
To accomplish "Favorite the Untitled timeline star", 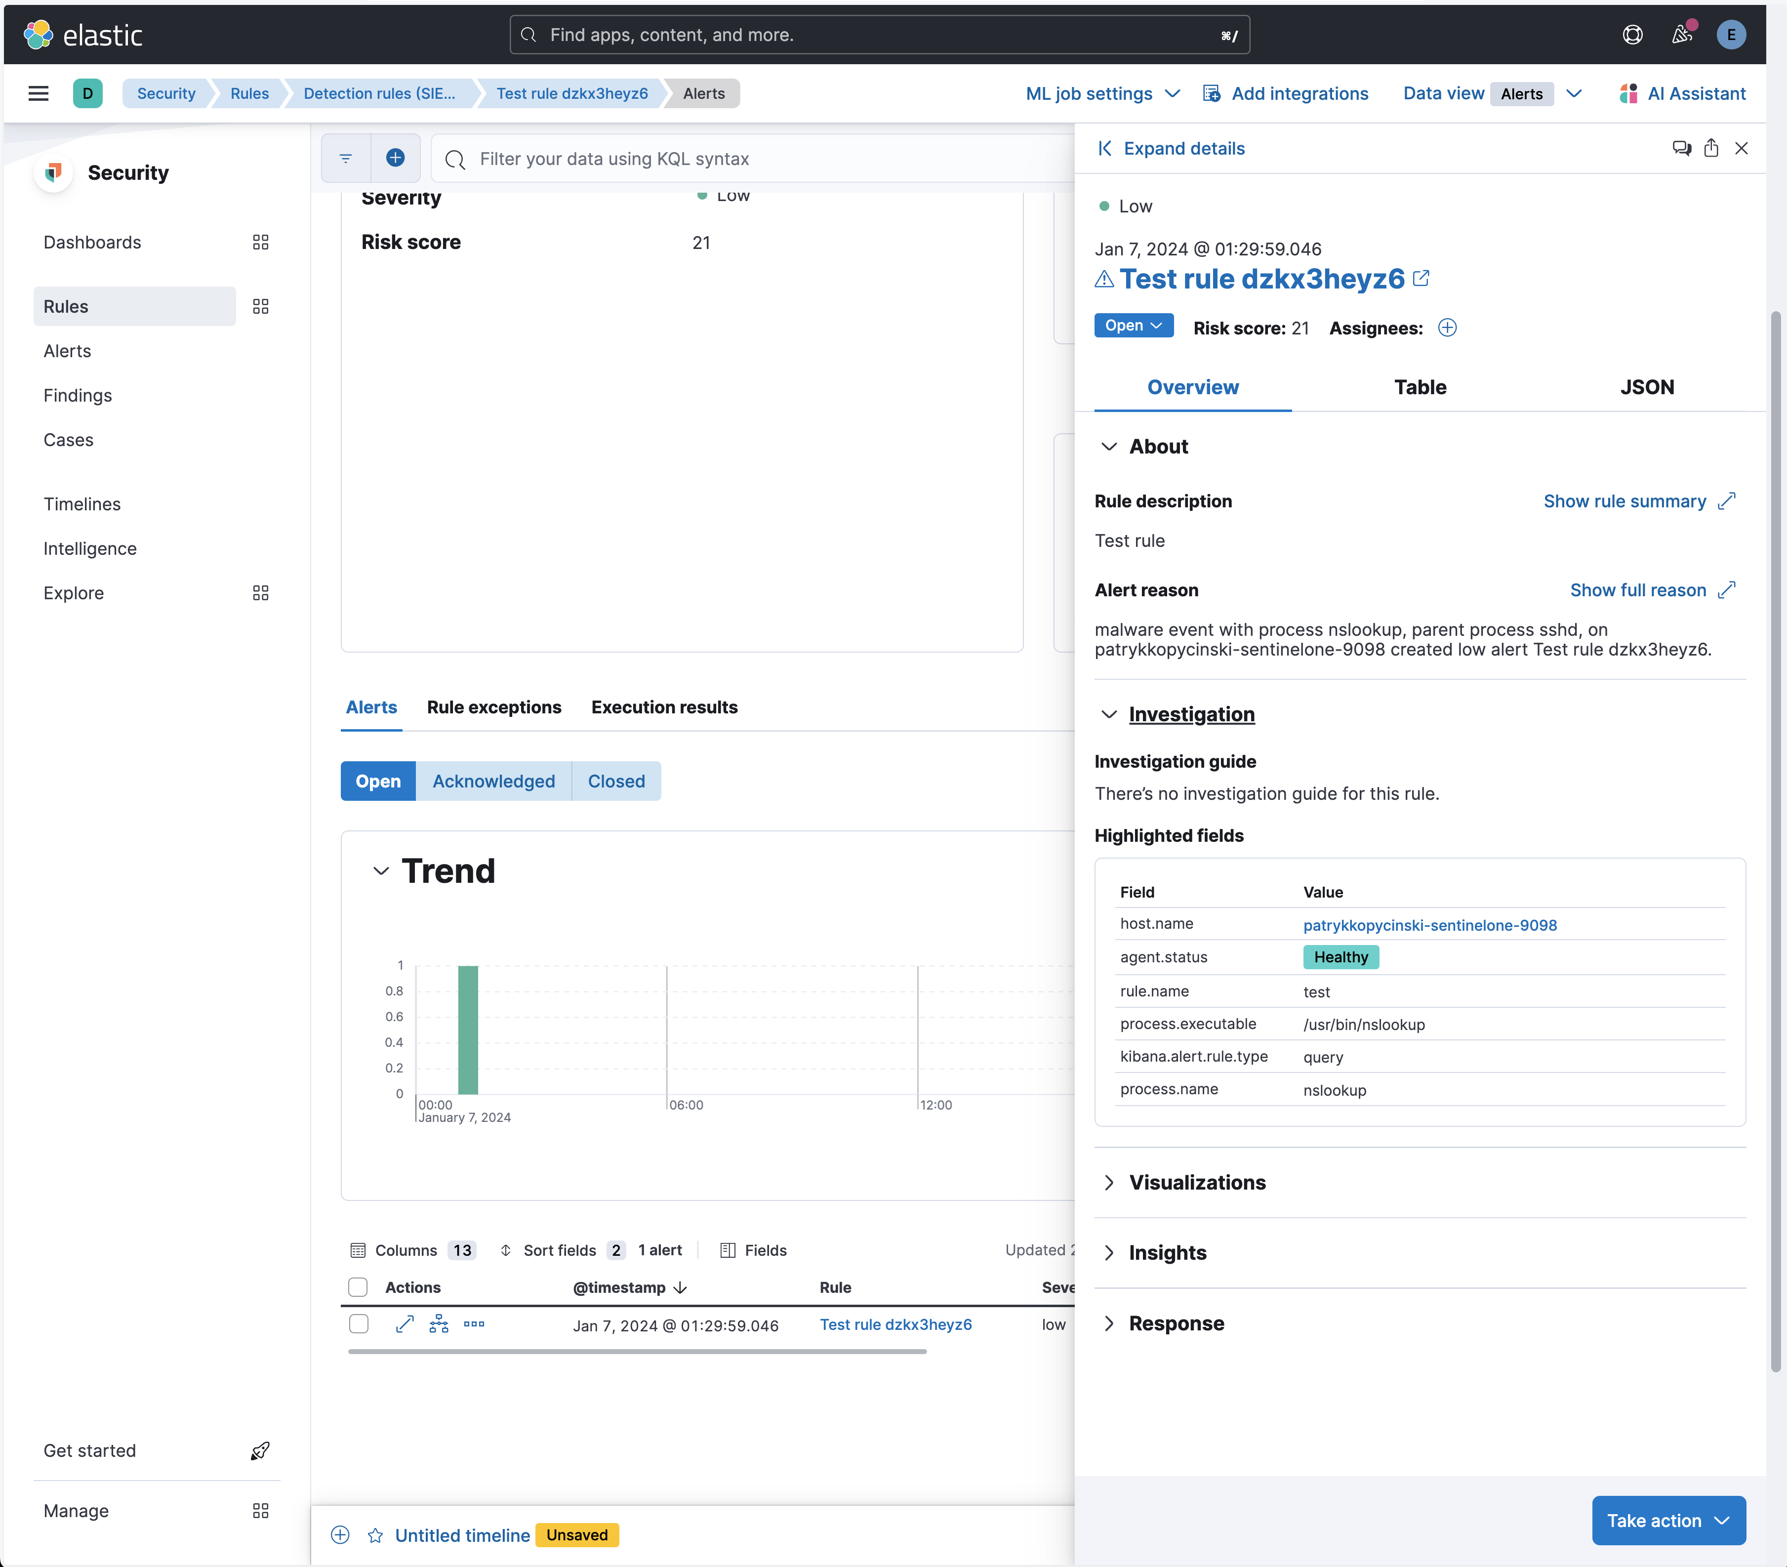I will (x=375, y=1535).
